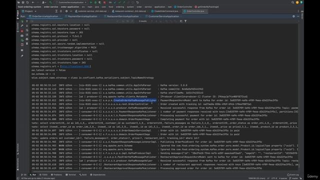Viewport: 320px width, 180px height.
Task: Click the highlighted CreateOrderKafkaMessagePublisher text
Action: pos(135,100)
